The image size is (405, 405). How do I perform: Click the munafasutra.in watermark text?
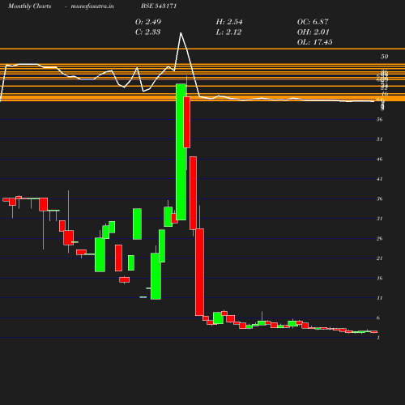pos(92,6)
